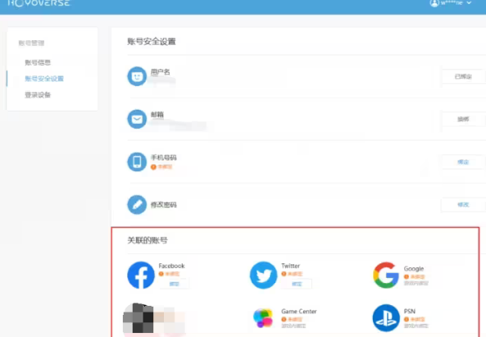Viewport: 486px width, 337px height.
Task: Click the Game Center bubbles icon
Action: click(x=263, y=318)
